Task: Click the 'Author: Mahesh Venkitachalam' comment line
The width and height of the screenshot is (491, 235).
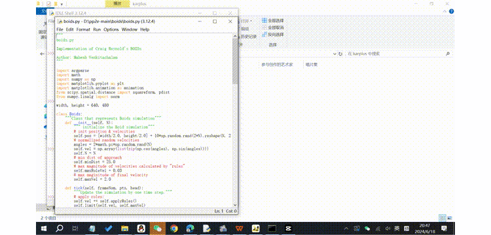Action: click(x=87, y=57)
